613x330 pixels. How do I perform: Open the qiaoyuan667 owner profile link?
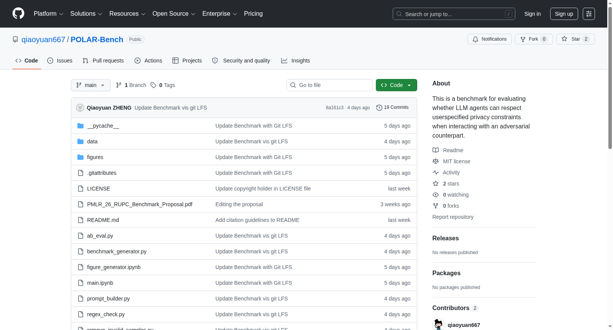point(43,39)
